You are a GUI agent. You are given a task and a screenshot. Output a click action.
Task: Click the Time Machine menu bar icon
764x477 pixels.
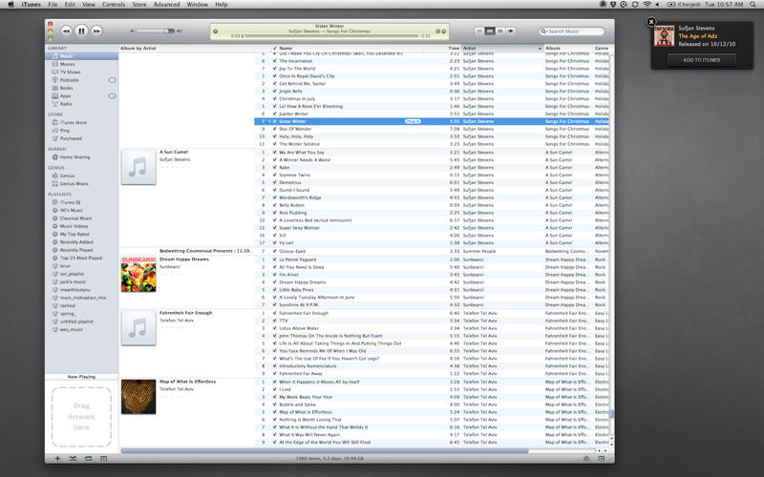click(624, 5)
